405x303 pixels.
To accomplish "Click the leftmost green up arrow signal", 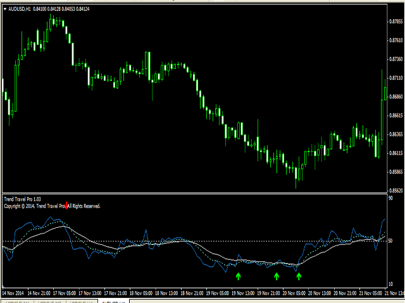I will pos(238,276).
